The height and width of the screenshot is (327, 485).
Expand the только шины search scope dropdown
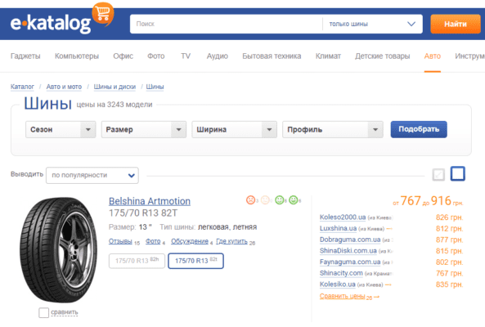372,24
